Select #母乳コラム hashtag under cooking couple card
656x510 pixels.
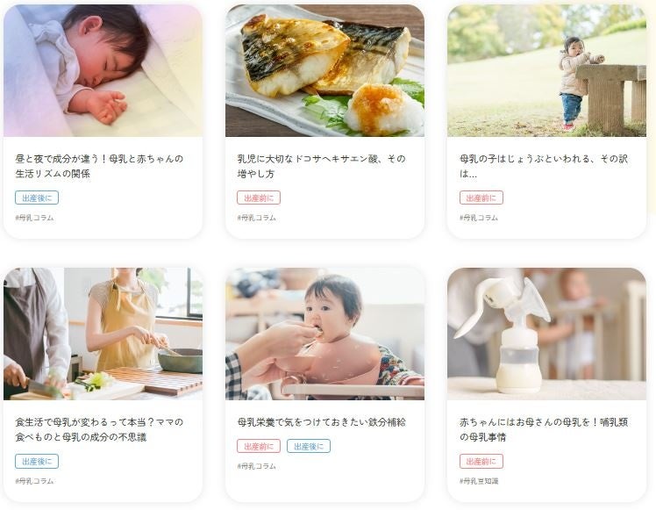pyautogui.click(x=34, y=481)
